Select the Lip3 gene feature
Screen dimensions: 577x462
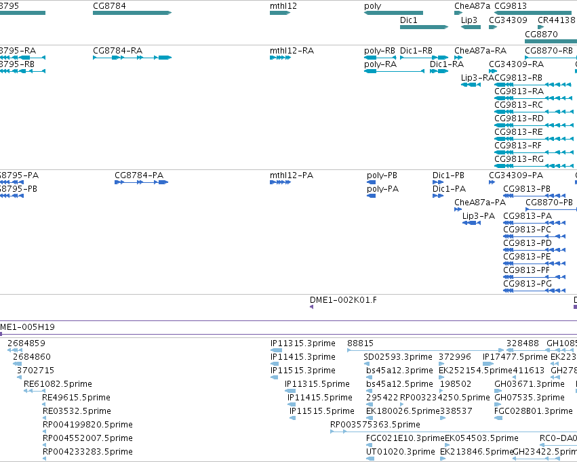tap(471, 27)
